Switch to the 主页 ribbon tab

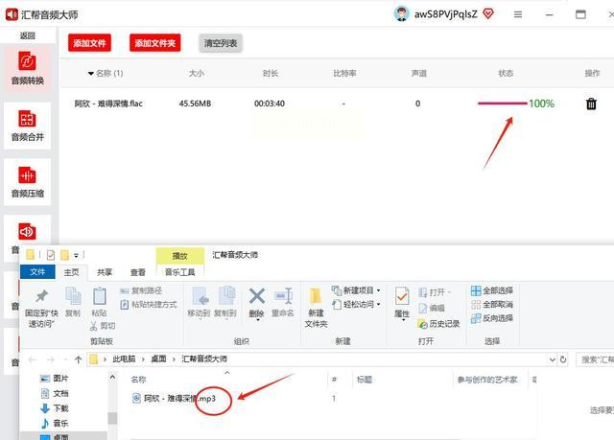coord(71,272)
